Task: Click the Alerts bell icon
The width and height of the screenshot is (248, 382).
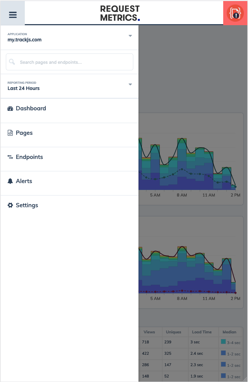Action: [10, 181]
